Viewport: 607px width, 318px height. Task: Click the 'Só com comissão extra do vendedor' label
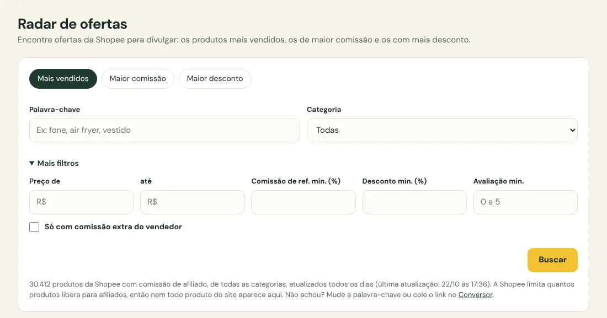114,227
